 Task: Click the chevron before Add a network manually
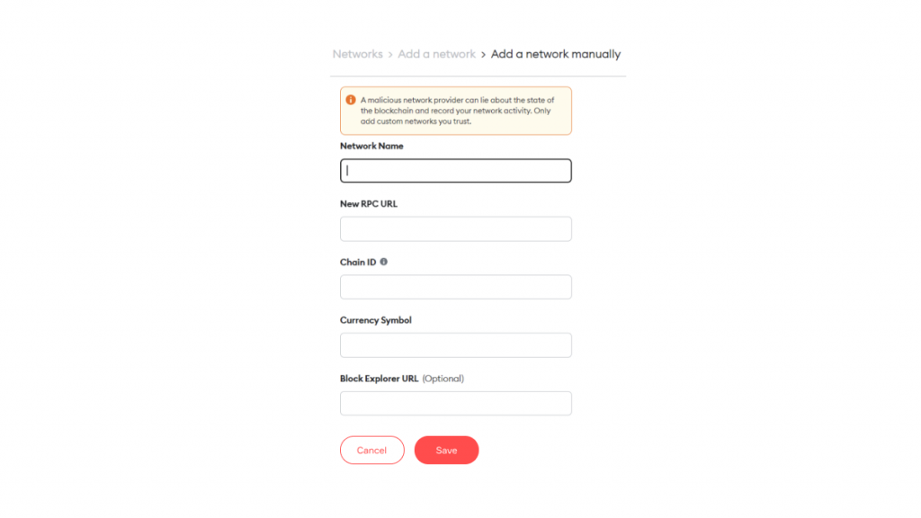pos(483,55)
